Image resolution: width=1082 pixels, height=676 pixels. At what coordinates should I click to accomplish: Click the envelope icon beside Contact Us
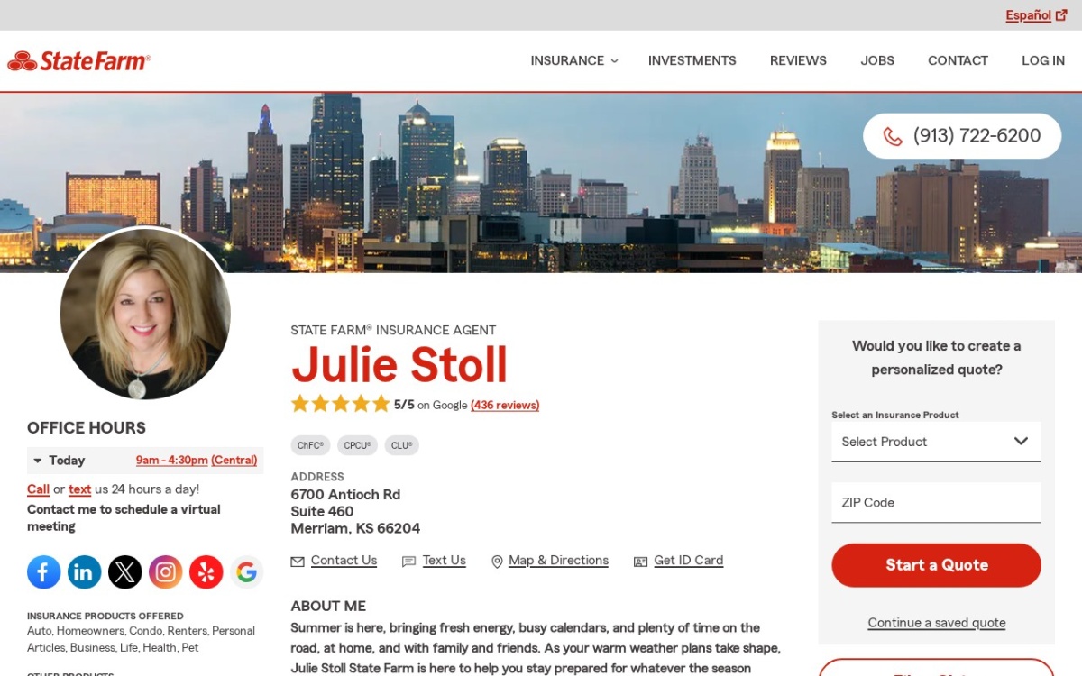298,562
